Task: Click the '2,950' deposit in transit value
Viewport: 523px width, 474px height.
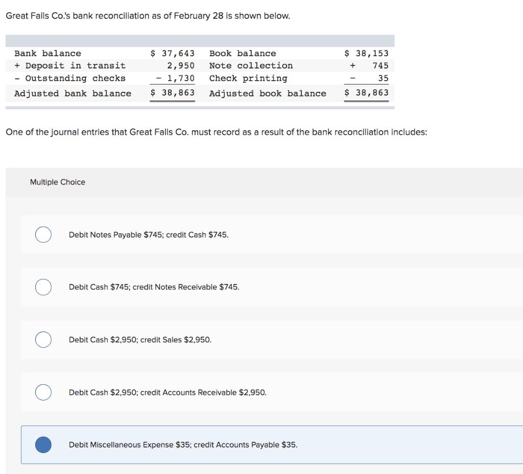Action: (181, 66)
